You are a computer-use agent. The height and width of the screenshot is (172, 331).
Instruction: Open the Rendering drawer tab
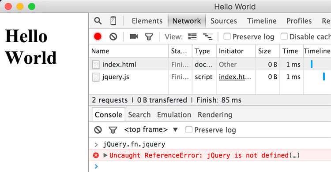[x=215, y=114]
